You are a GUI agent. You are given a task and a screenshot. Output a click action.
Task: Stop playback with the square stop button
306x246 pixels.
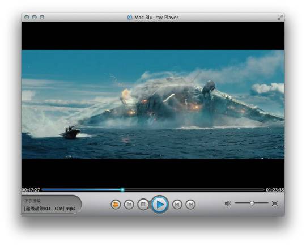pyautogui.click(x=143, y=205)
